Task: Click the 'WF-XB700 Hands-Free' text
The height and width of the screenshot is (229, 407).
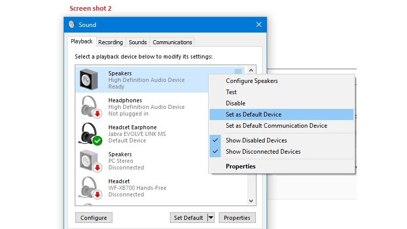Action: tap(137, 188)
